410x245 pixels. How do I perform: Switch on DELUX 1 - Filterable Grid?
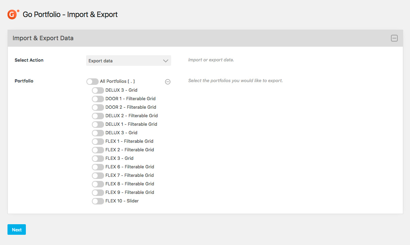(98, 124)
